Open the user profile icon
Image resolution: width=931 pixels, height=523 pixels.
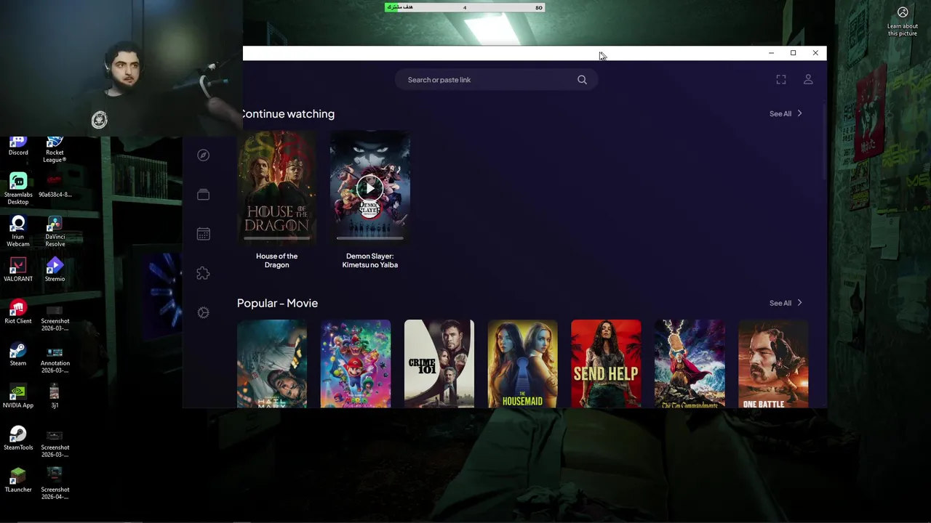click(x=808, y=80)
